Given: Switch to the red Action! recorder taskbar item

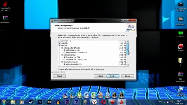Looking at the screenshot, I should (112, 102).
